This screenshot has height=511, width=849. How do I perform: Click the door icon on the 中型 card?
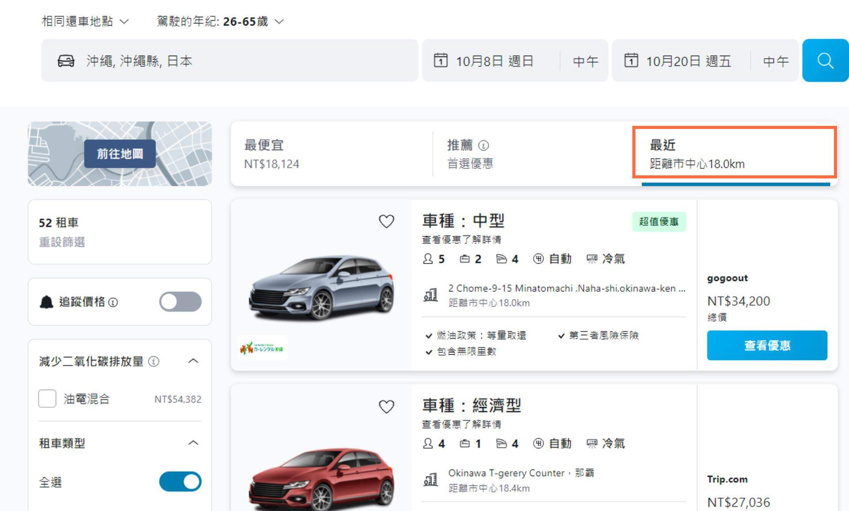point(501,259)
